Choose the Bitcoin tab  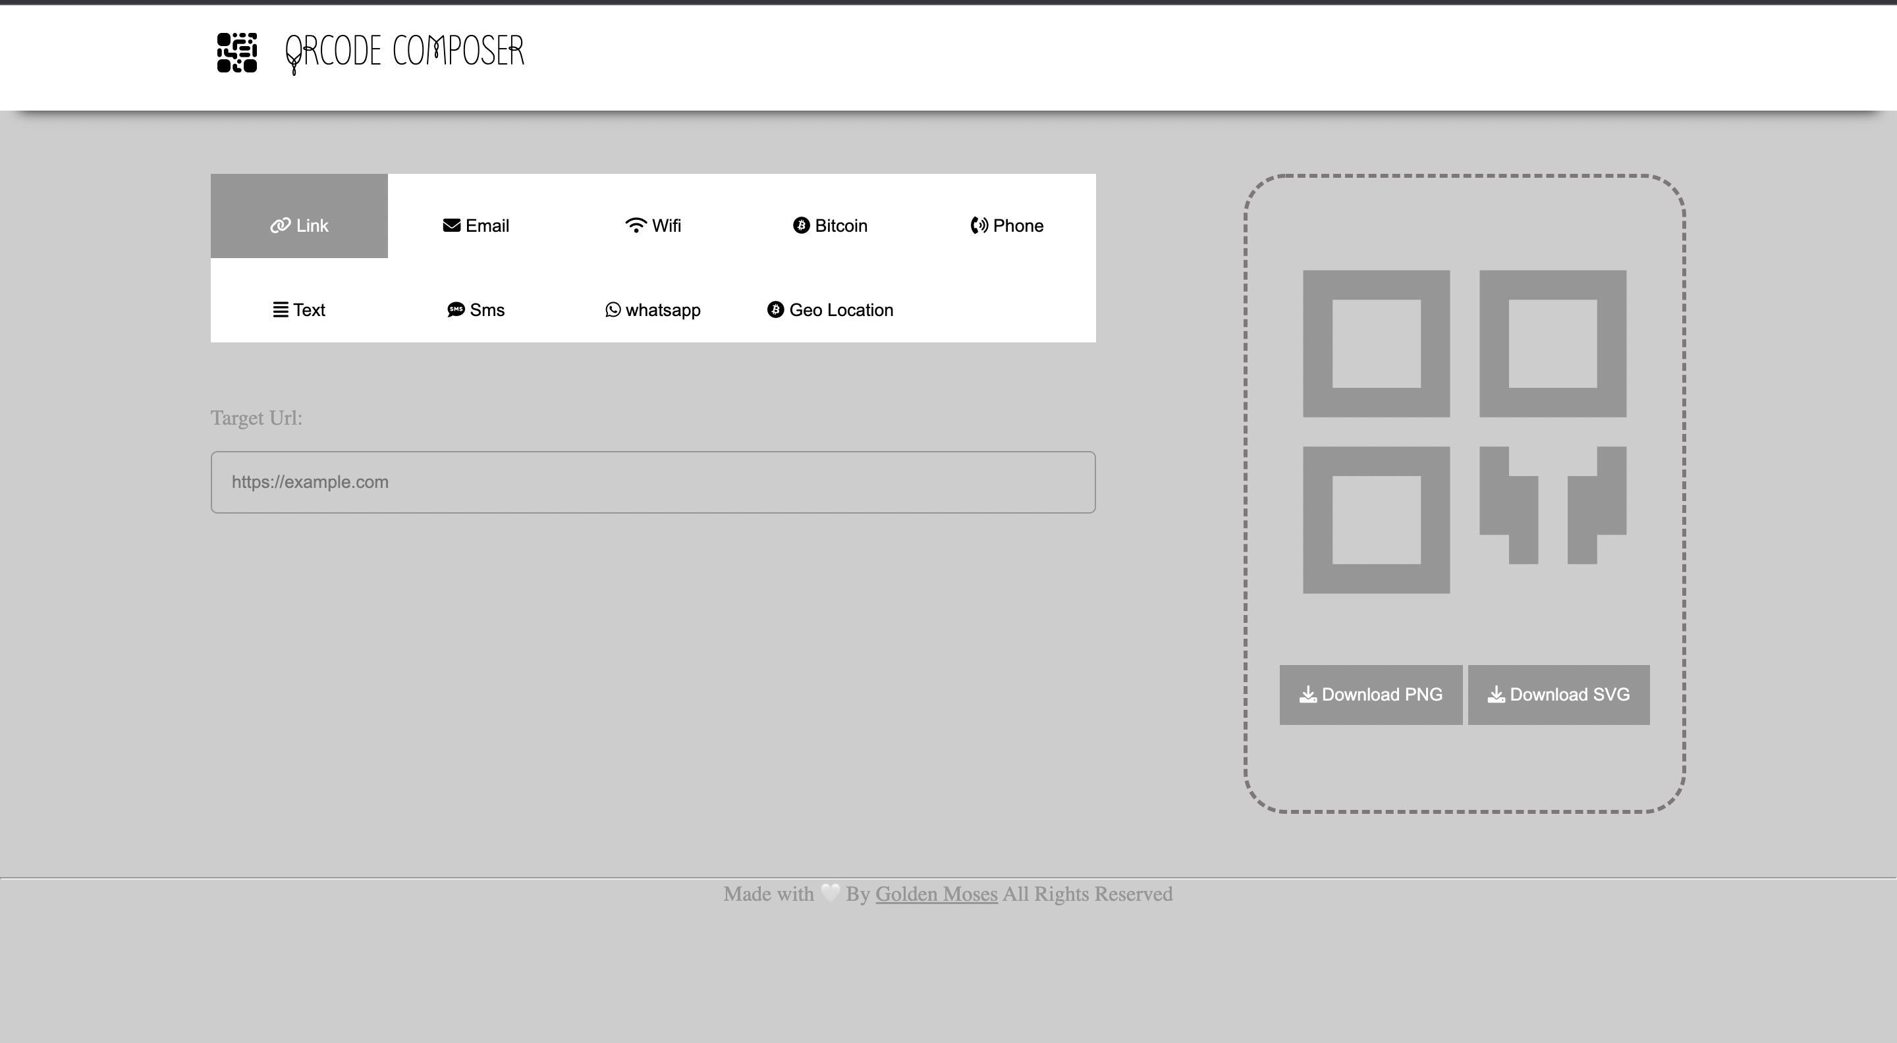click(x=830, y=225)
